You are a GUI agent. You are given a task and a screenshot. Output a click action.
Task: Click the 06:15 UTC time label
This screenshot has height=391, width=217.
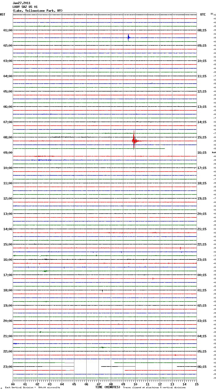[202, 367]
